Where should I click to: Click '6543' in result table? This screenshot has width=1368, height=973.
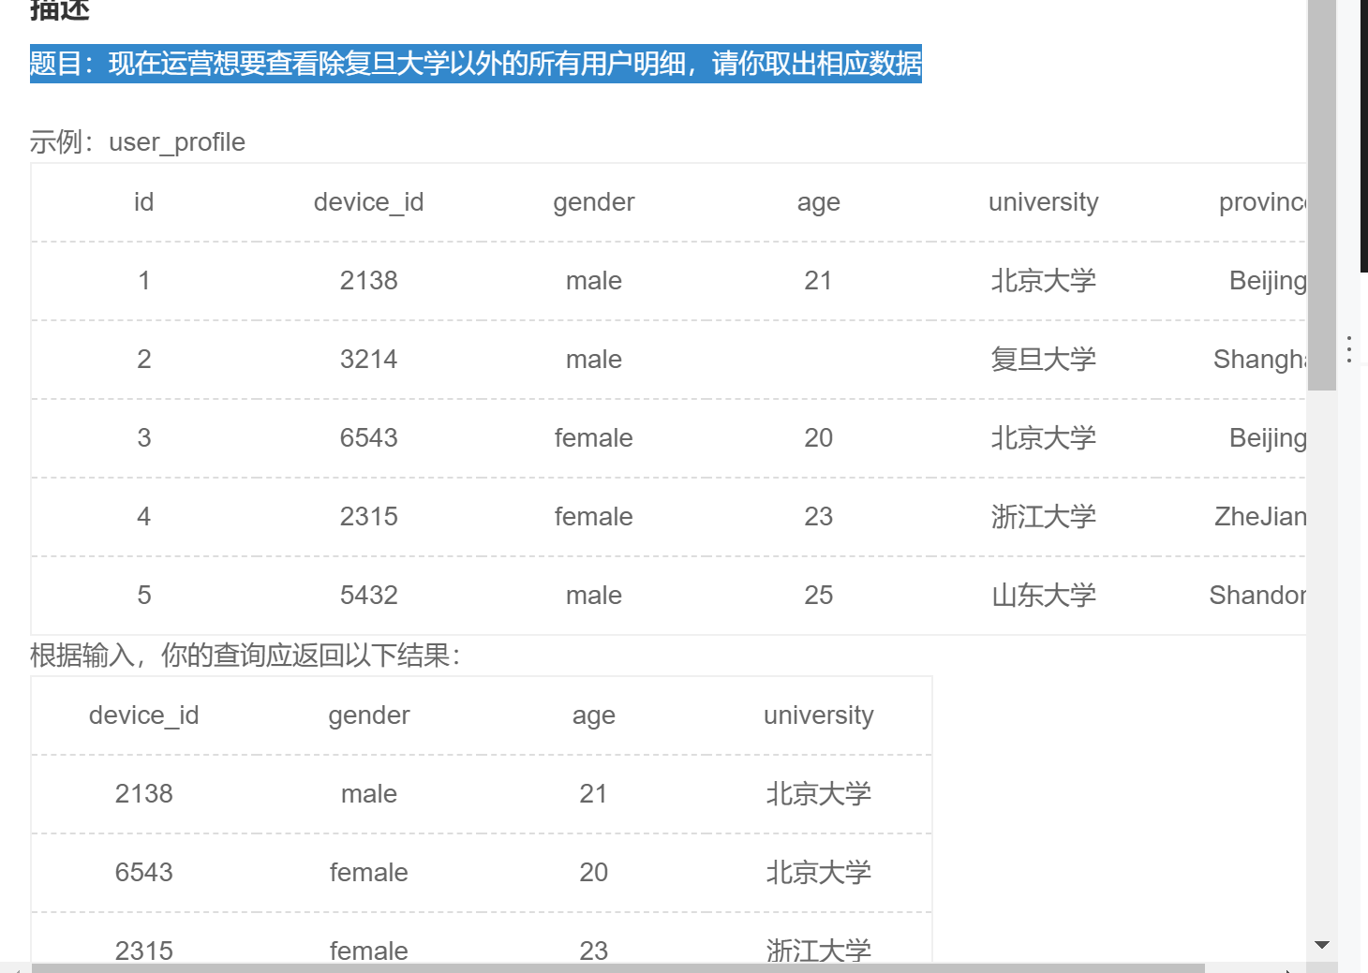point(143,873)
